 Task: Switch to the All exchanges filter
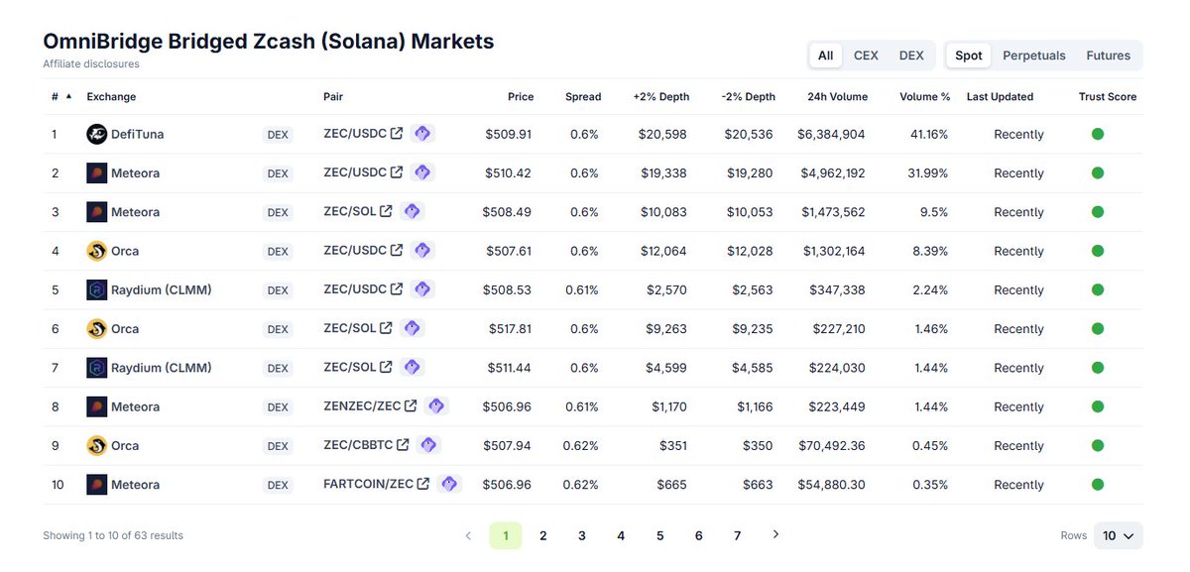click(825, 56)
